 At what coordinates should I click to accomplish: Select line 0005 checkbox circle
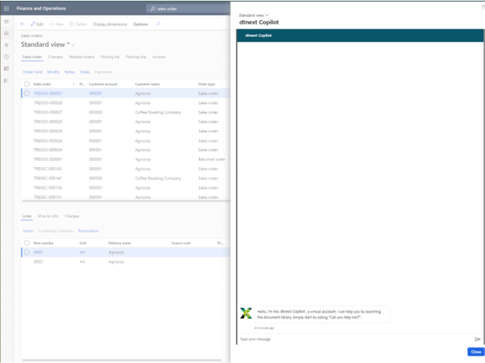click(x=27, y=252)
